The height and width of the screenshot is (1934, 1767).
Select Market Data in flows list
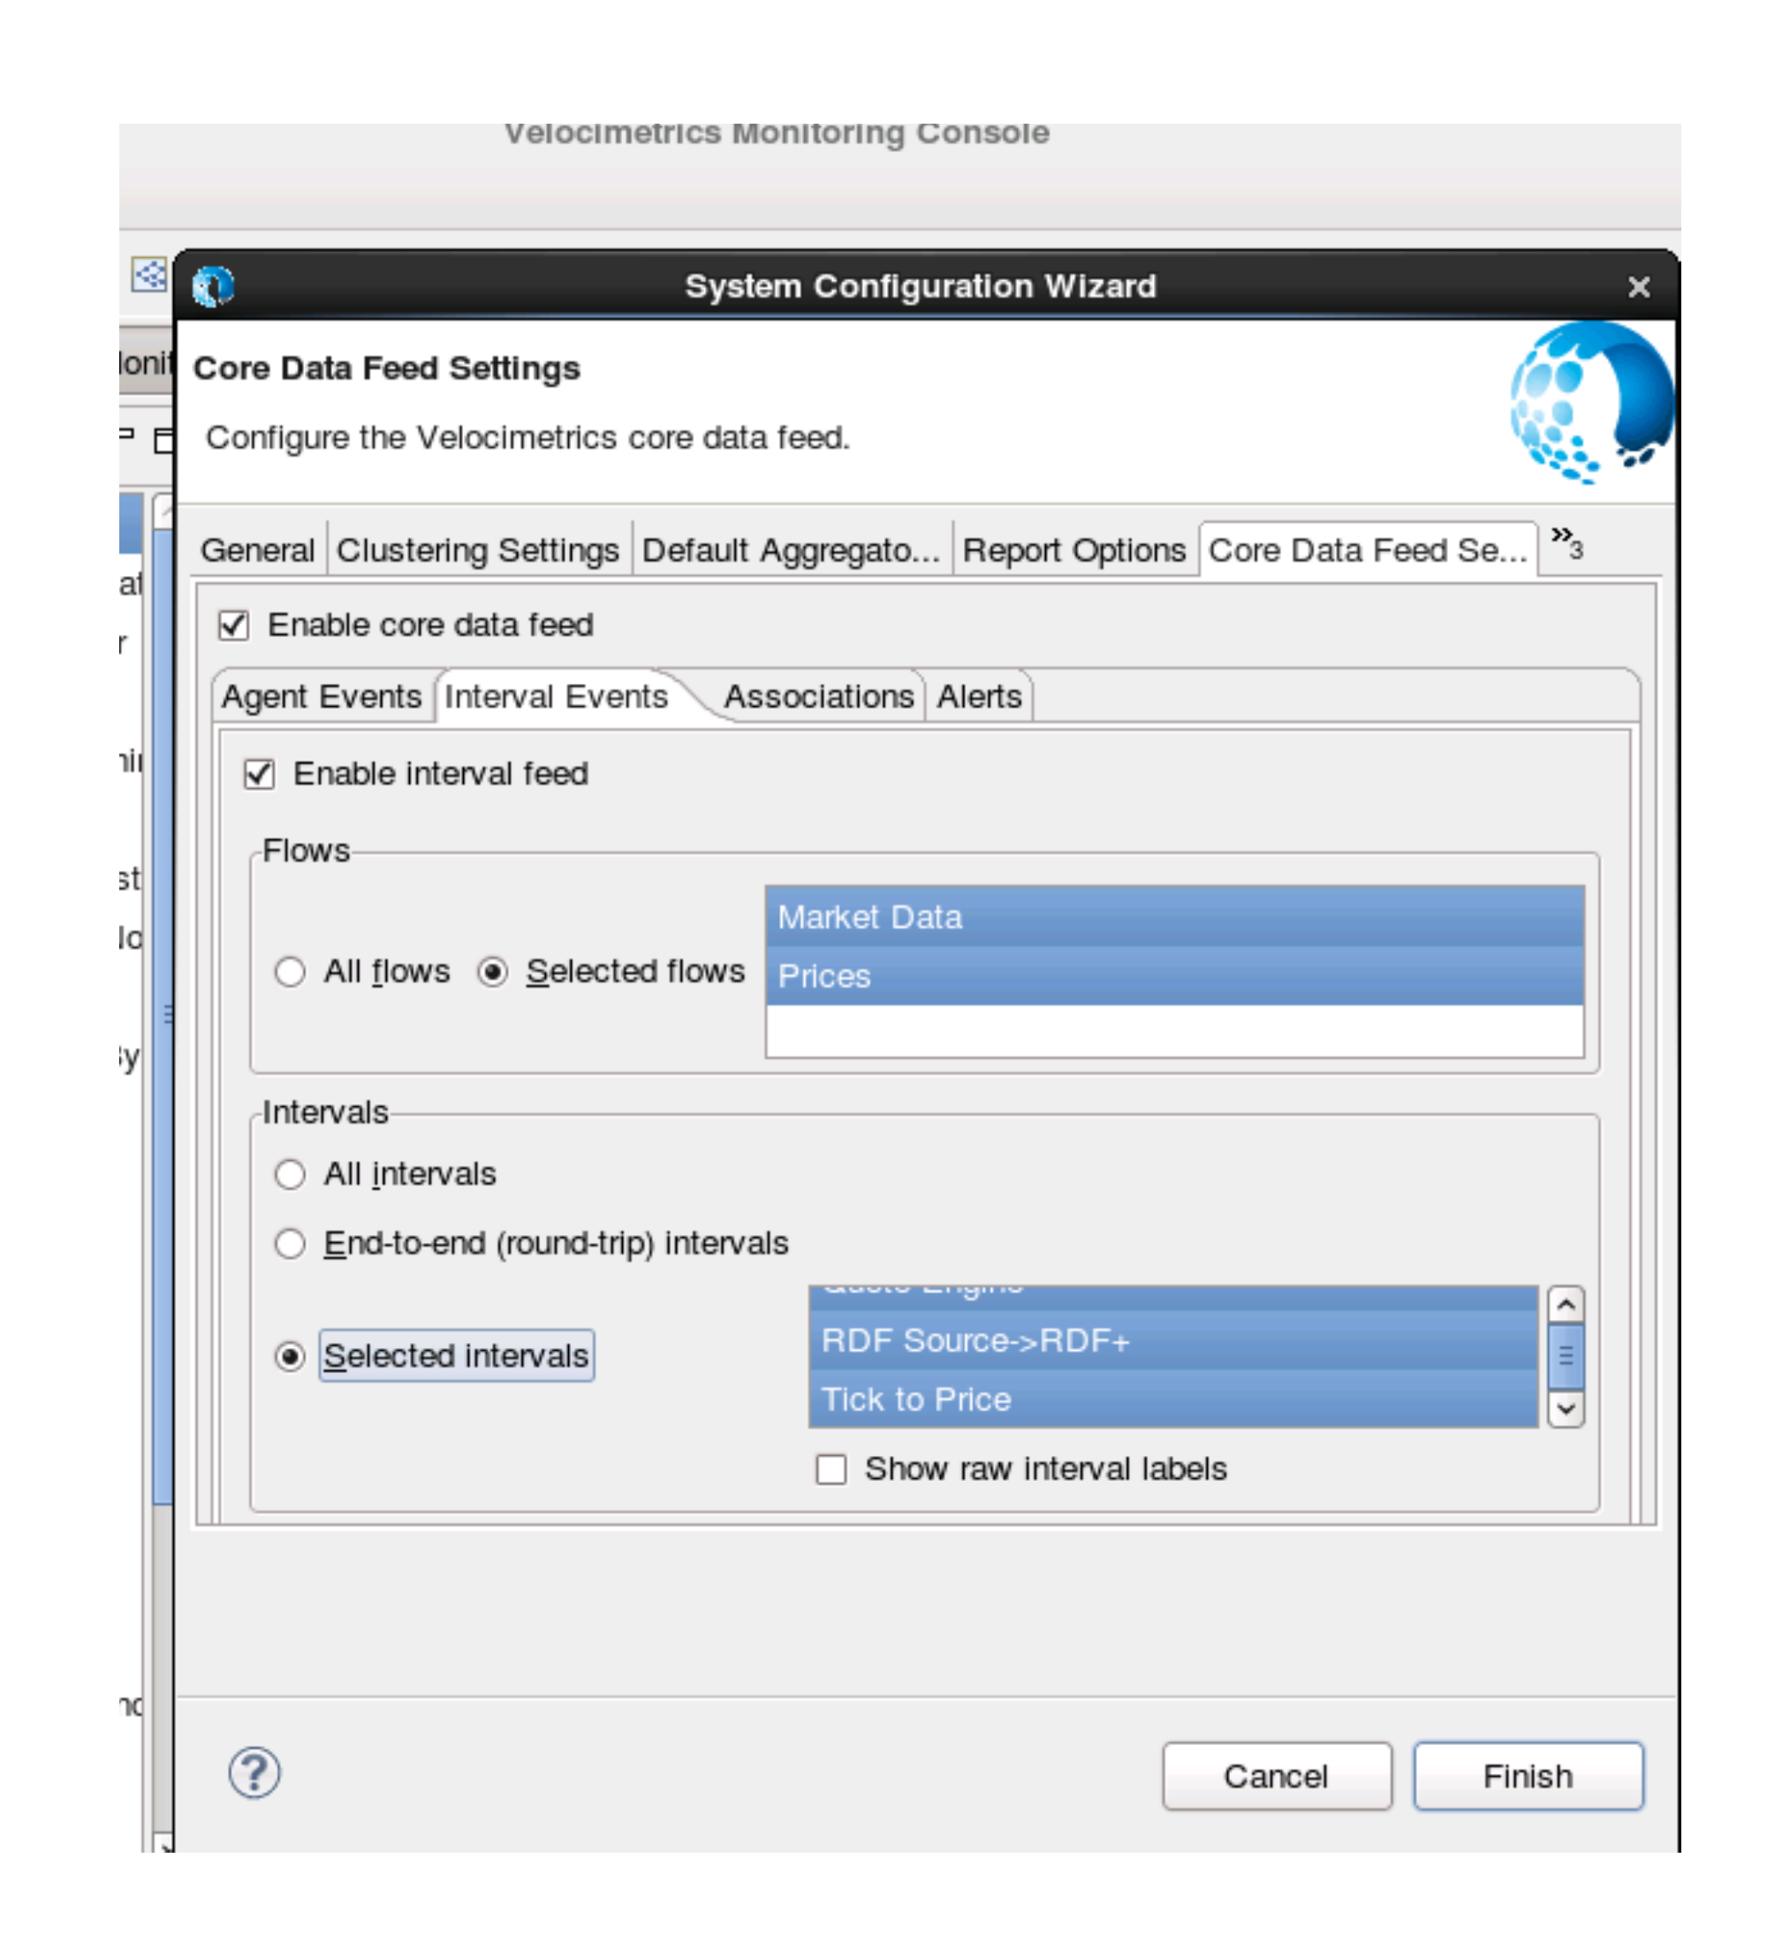tap(1173, 917)
